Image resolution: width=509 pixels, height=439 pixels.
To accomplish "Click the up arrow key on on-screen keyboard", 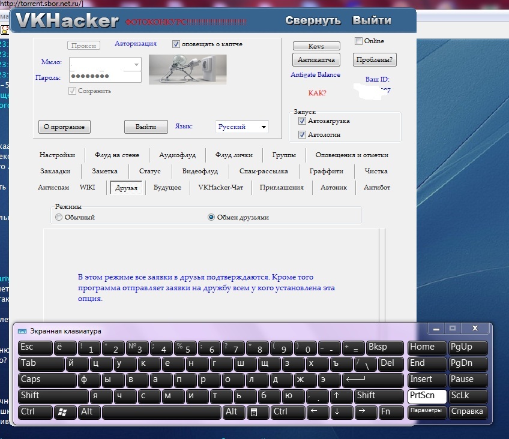I will pyautogui.click(x=342, y=396).
